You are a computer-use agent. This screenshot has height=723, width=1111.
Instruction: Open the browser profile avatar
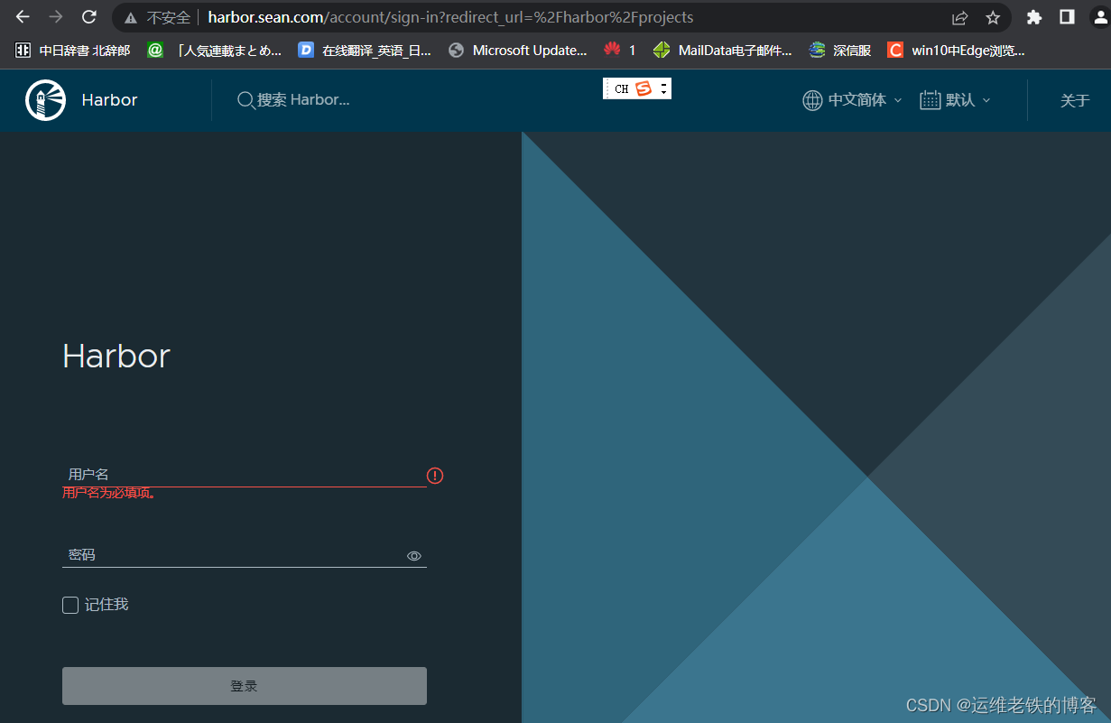[x=1098, y=17]
